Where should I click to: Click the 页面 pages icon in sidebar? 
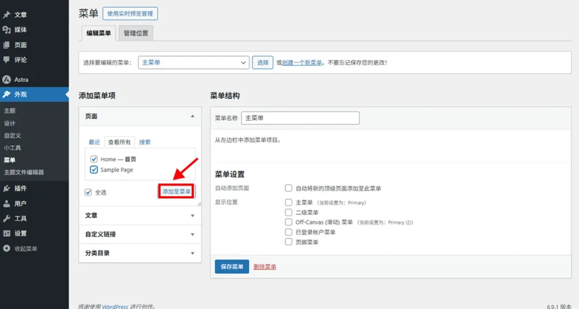7,45
